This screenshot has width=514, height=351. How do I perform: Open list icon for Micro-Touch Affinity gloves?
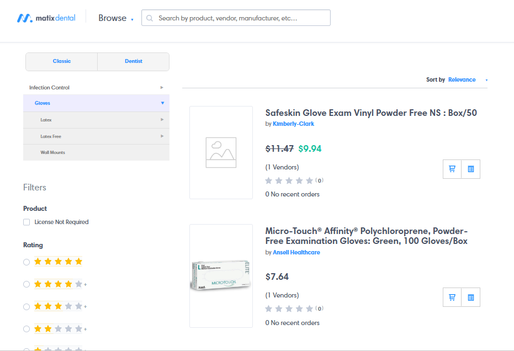(471, 297)
